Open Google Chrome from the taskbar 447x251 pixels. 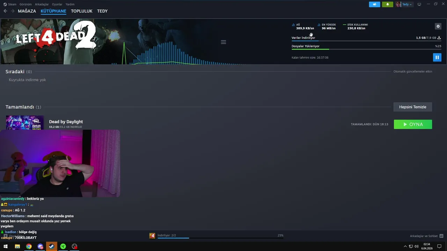(x=29, y=246)
